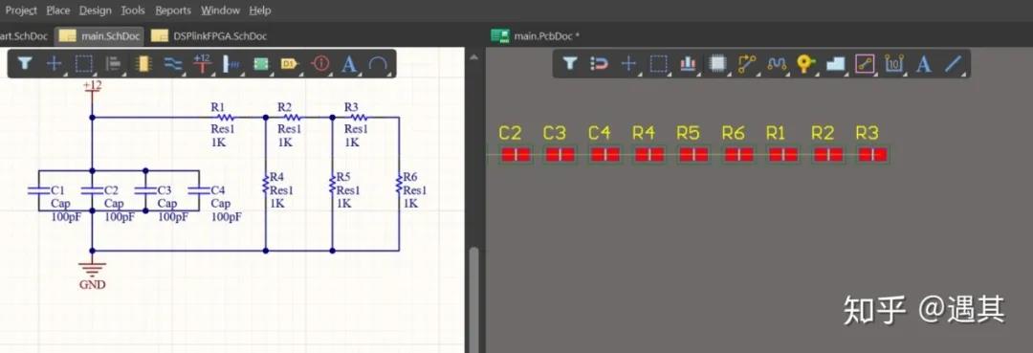The width and height of the screenshot is (1033, 353).
Task: Select the schematic selection filter funnel icon
Action: (25, 63)
